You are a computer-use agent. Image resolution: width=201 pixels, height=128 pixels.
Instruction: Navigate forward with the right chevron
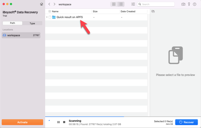[x=55, y=4]
